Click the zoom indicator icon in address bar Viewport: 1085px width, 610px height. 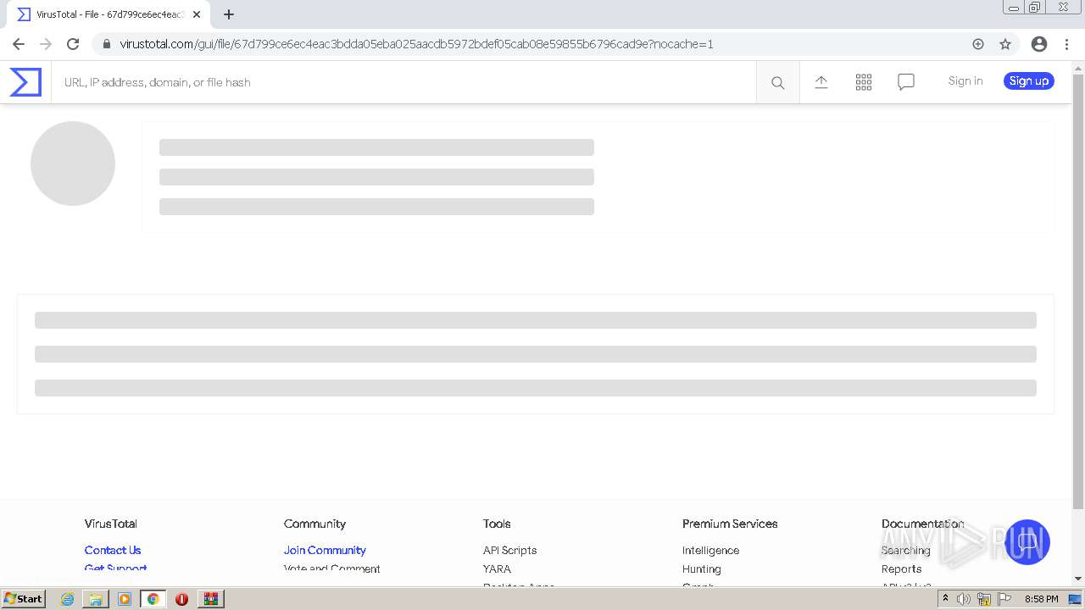click(978, 44)
